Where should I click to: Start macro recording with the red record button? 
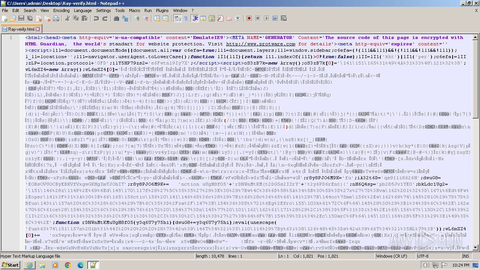[x=249, y=18]
